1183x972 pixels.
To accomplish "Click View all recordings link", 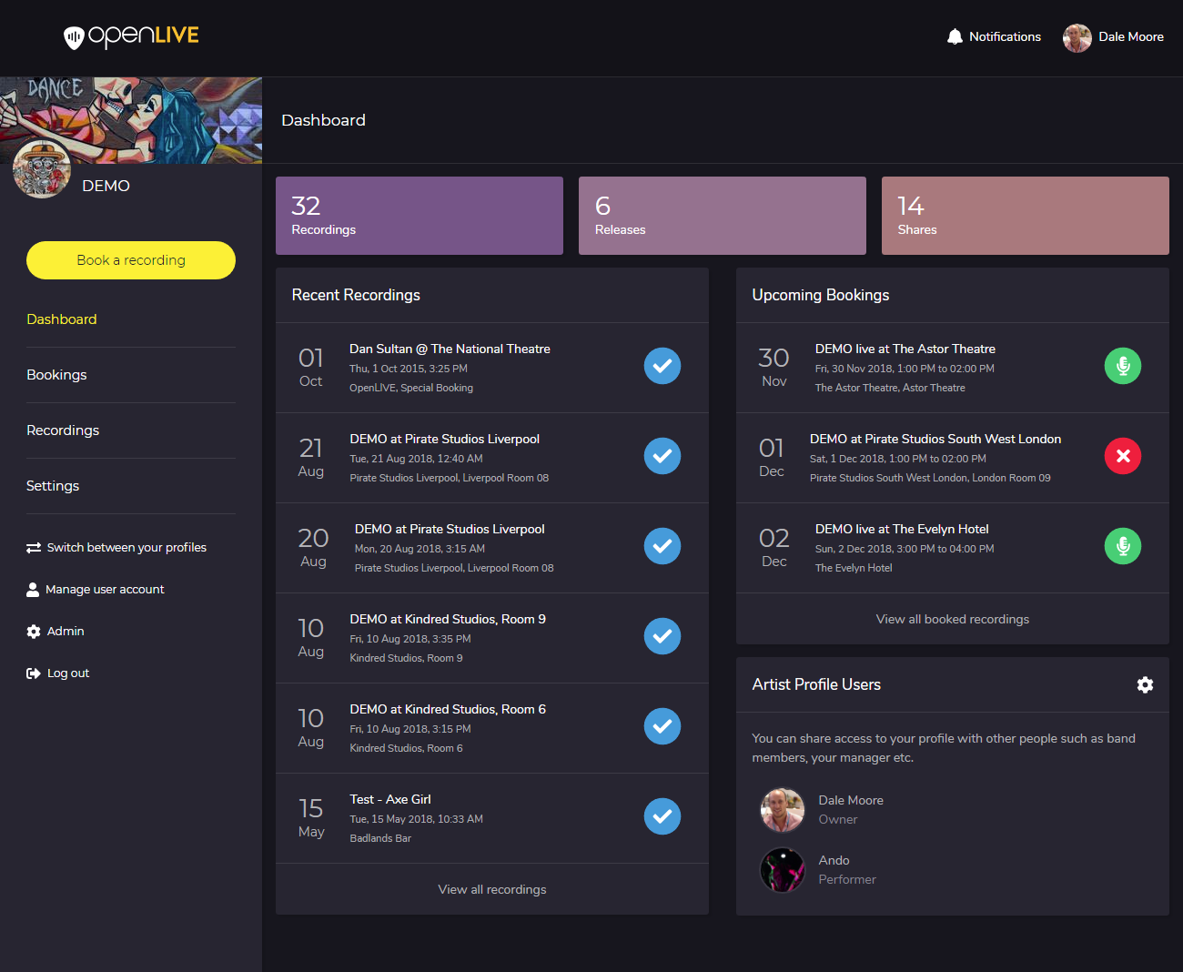I will point(492,889).
